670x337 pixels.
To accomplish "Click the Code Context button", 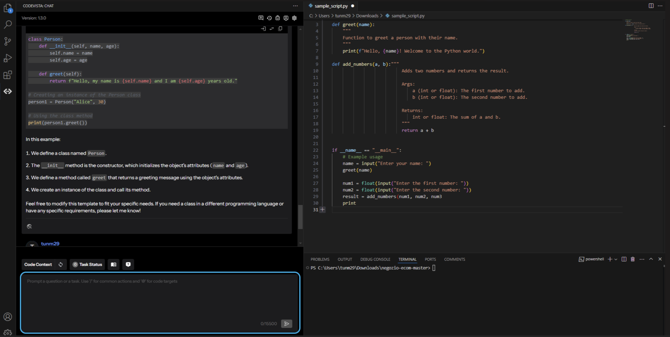I will tap(38, 264).
